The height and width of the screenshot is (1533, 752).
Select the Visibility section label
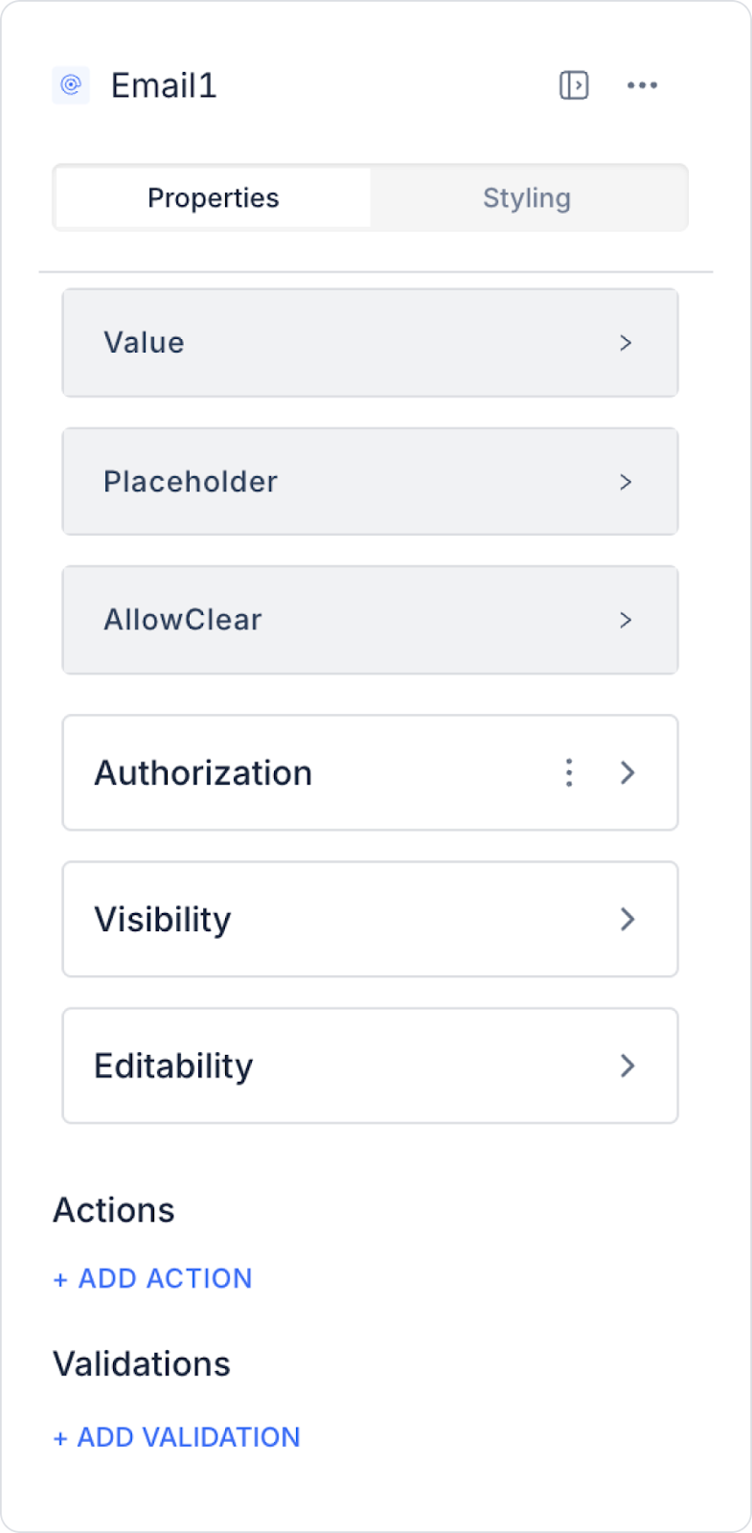tap(163, 920)
